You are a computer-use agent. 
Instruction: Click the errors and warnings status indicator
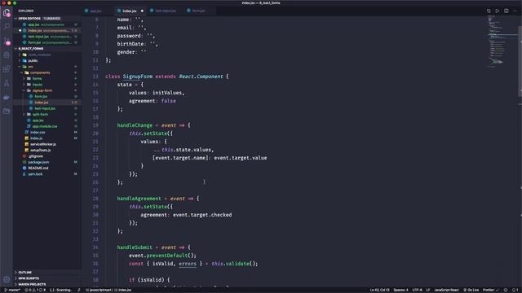tap(35, 290)
